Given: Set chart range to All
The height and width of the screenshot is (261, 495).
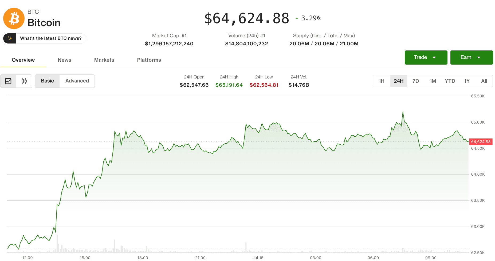Looking at the screenshot, I should click(484, 81).
